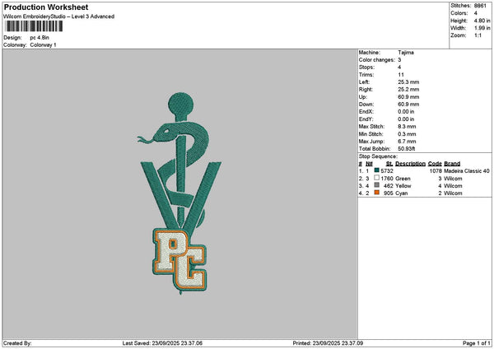Image resolution: width=494 pixels, height=349 pixels.
Task: Click the 'Code' column header
Action: [x=435, y=164]
